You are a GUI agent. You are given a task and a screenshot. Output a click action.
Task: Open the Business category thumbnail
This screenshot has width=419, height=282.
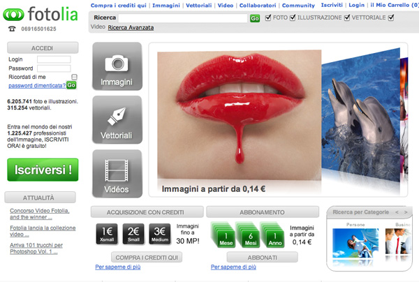pos(397,242)
